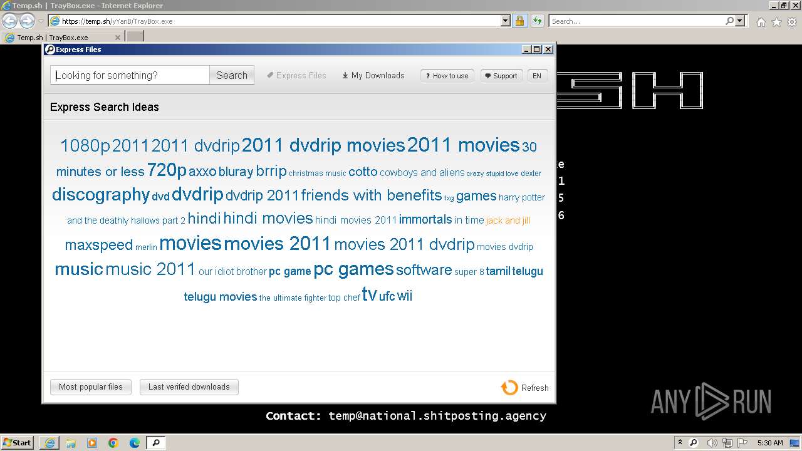Click the IE Forward navigation arrow
Image resolution: width=802 pixels, height=451 pixels.
coord(27,21)
